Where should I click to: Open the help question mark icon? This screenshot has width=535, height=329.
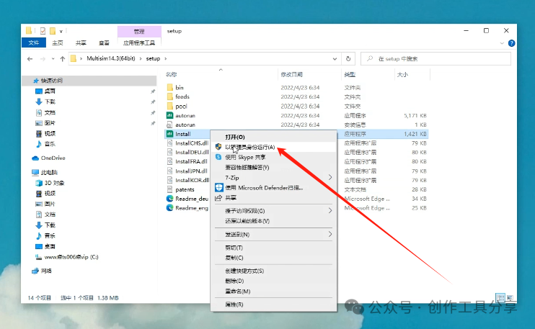(511, 43)
